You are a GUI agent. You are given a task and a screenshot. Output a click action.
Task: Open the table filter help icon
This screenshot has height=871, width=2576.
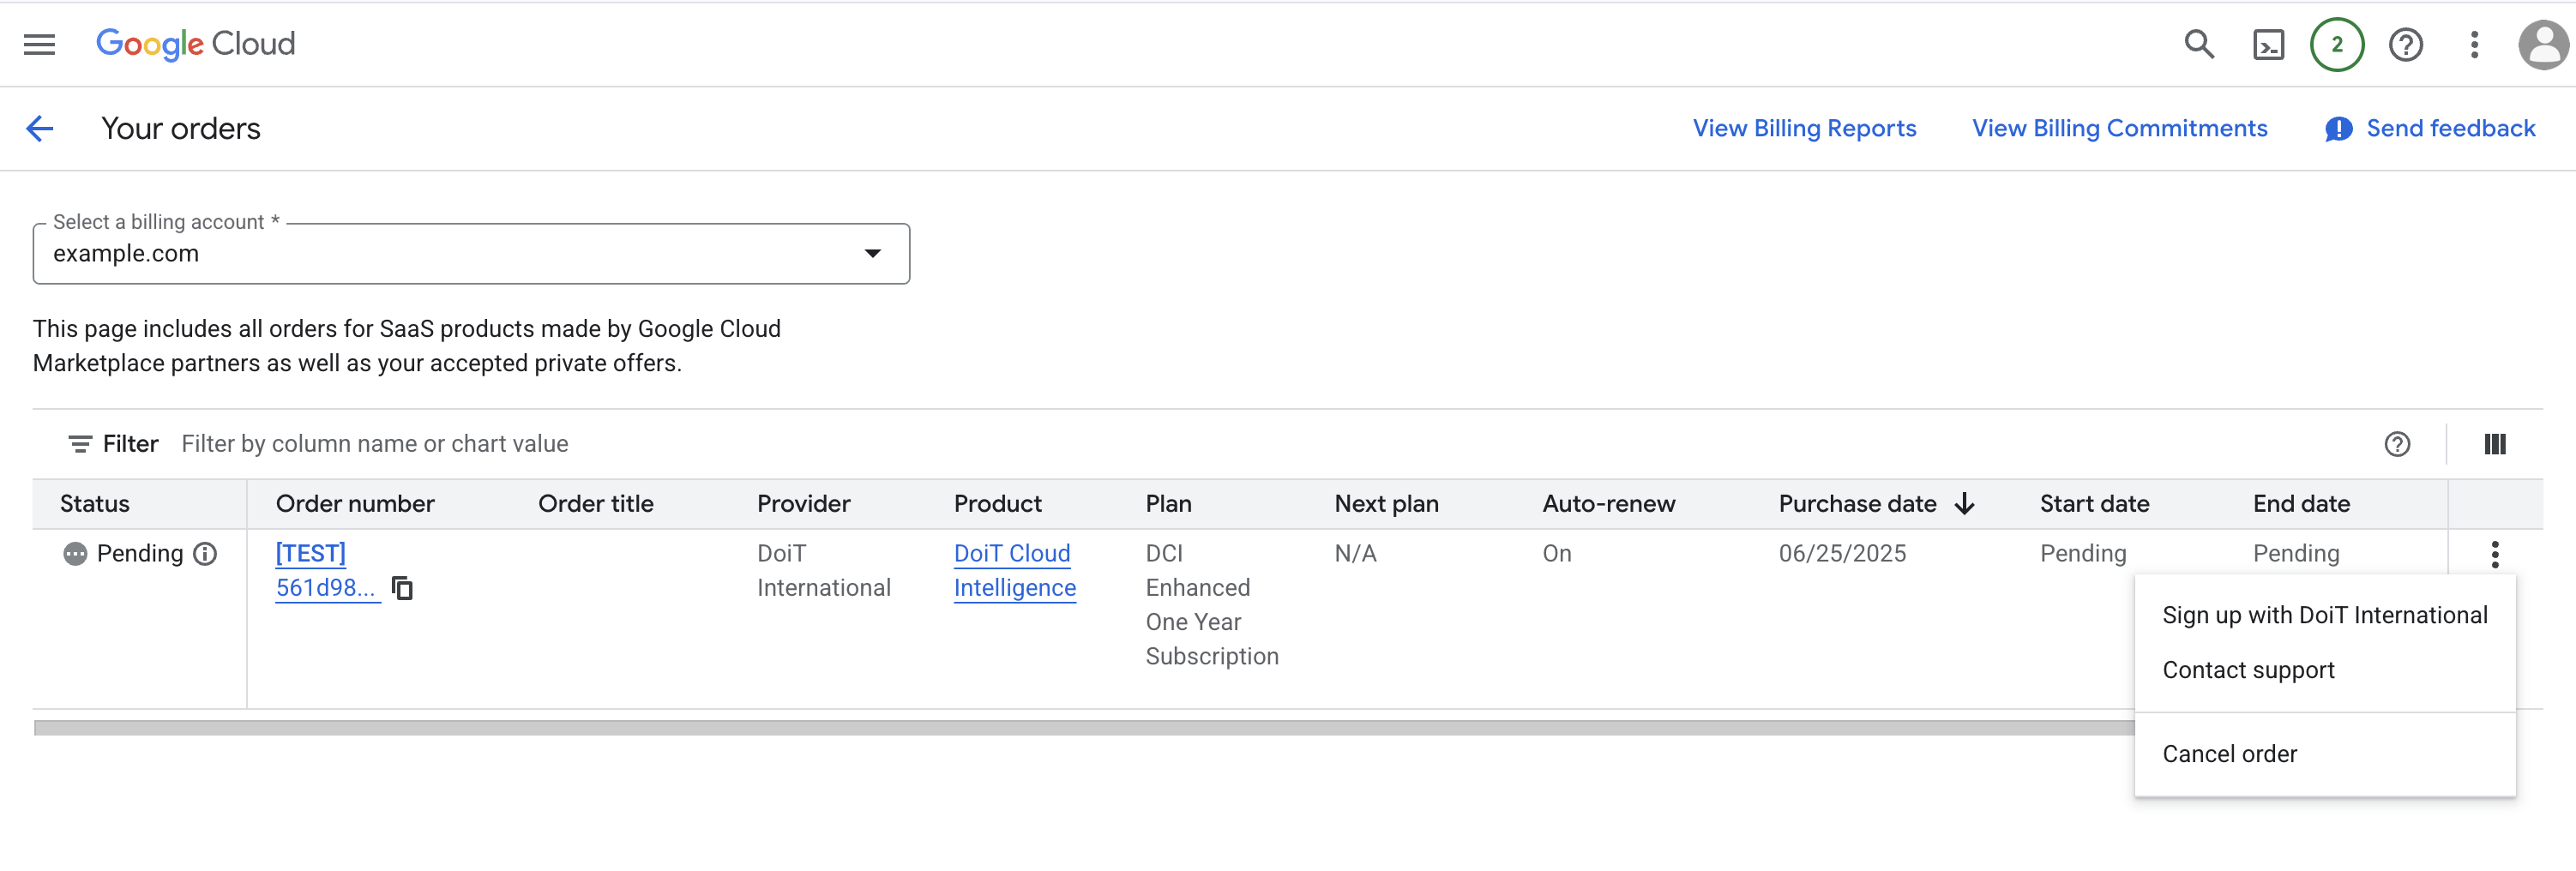point(2397,444)
